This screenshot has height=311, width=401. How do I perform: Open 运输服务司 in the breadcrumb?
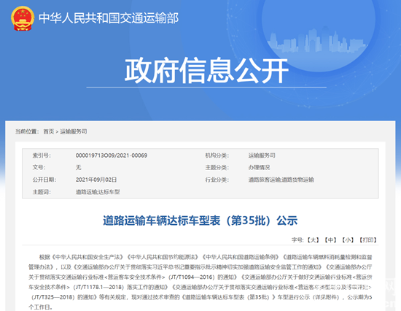coord(74,131)
